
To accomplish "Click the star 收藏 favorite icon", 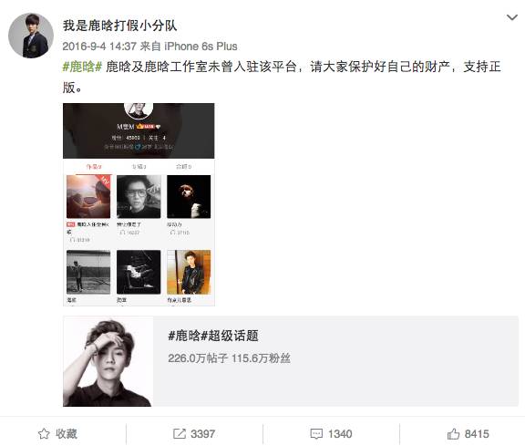I will pyautogui.click(x=44, y=434).
